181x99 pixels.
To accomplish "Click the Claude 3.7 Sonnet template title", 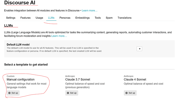I will pyautogui.click(x=78, y=80).
